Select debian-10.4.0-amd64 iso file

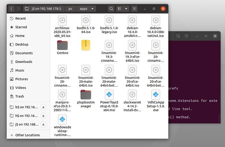coord(132,27)
